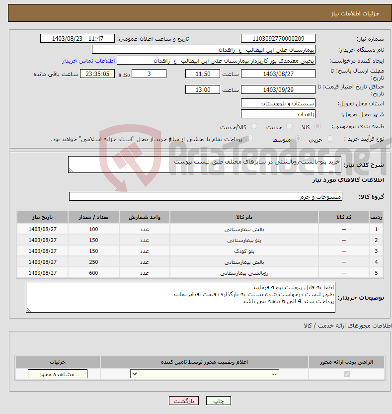Click the remaining time 23:35:05 field
The image size is (392, 414).
click(x=97, y=74)
